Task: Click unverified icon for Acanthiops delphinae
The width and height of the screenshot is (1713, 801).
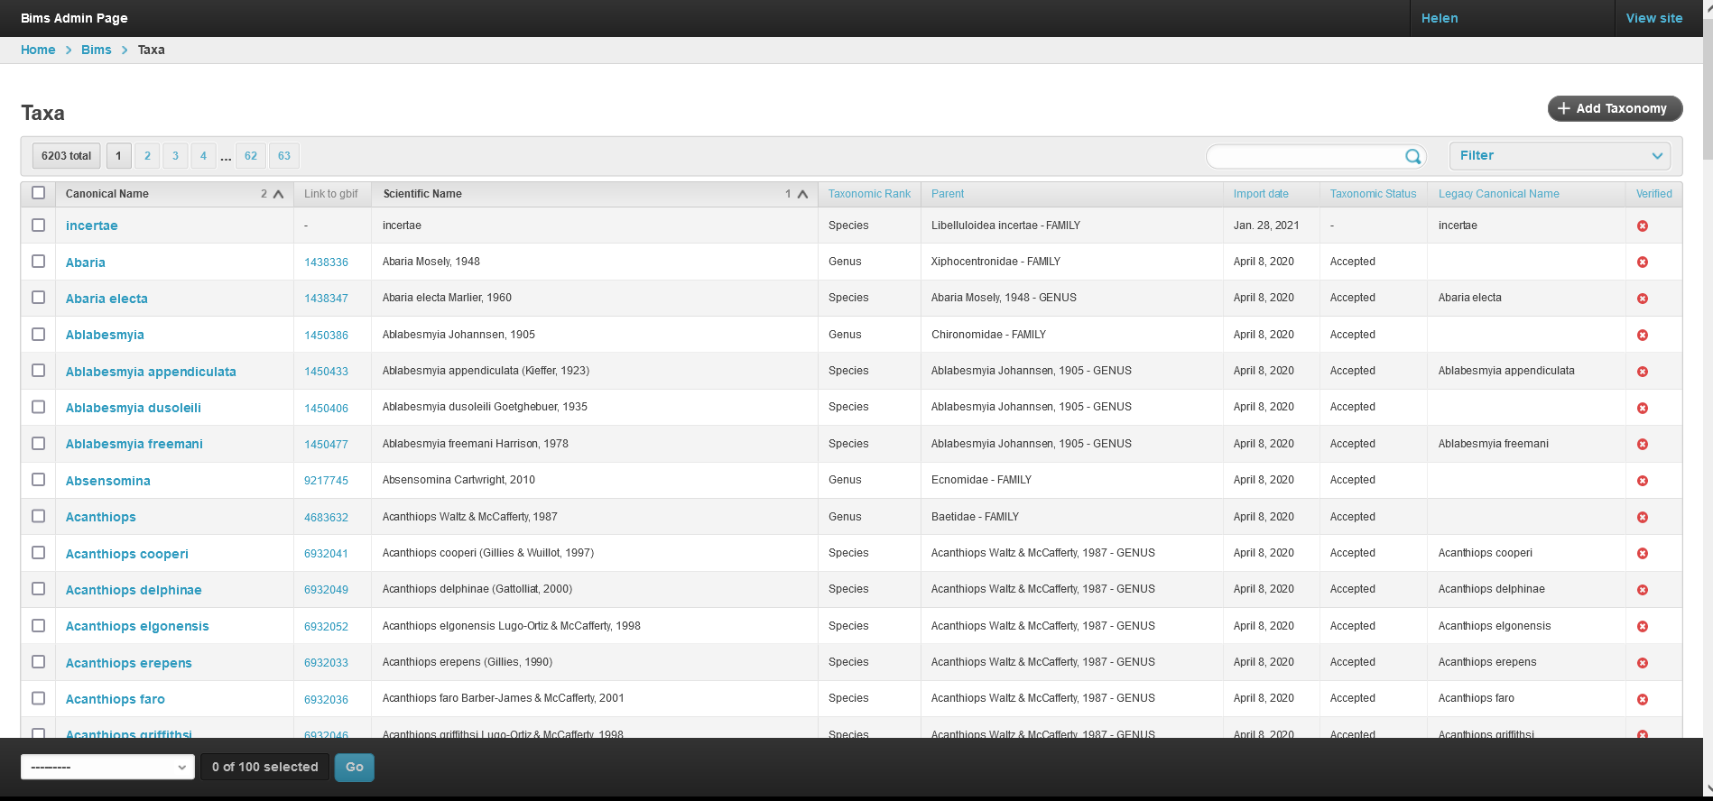Action: point(1643,590)
